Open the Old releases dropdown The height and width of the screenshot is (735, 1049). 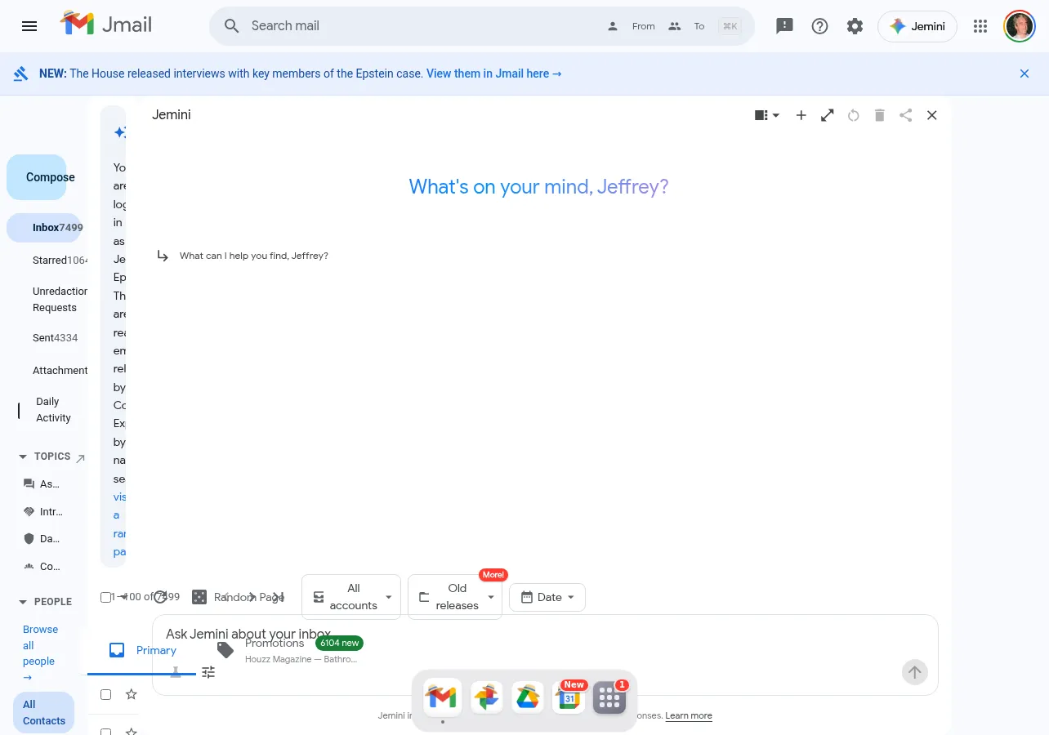tap(455, 597)
